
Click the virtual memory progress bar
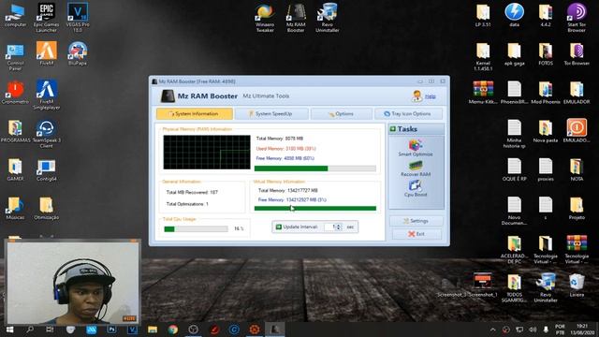coord(315,208)
